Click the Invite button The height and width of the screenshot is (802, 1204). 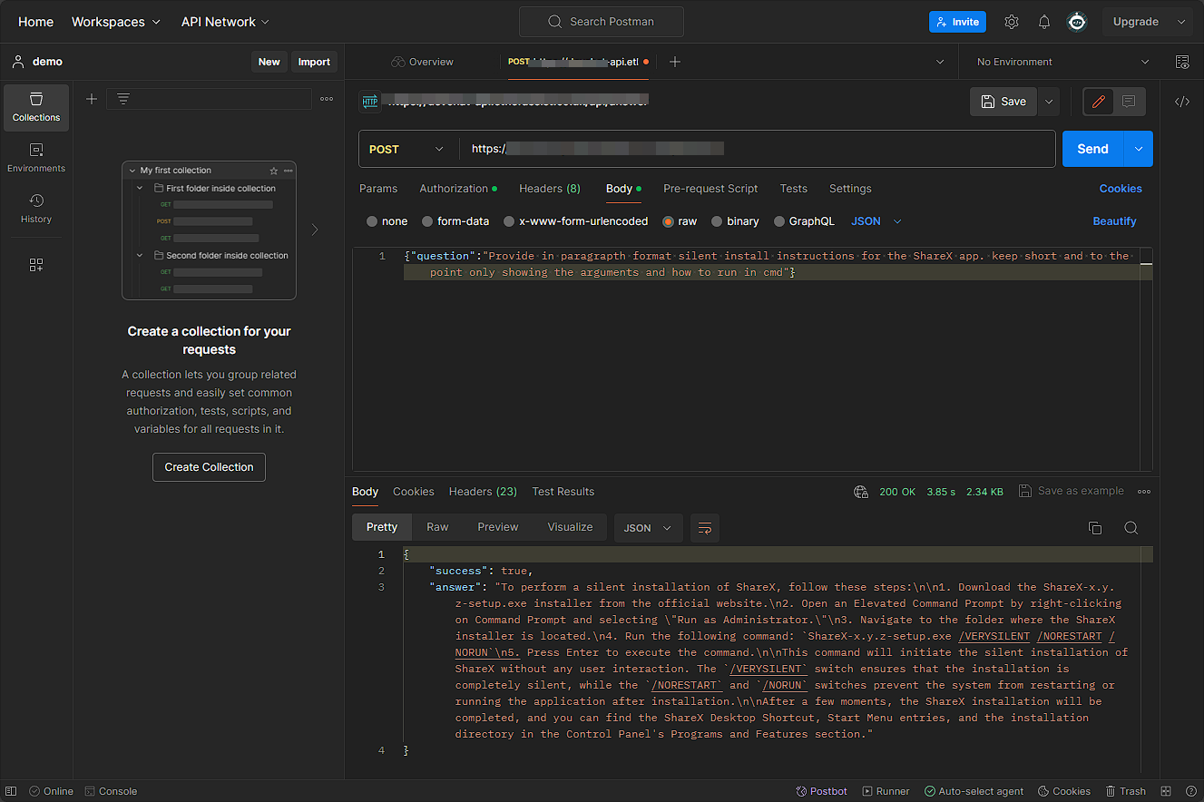click(x=957, y=22)
